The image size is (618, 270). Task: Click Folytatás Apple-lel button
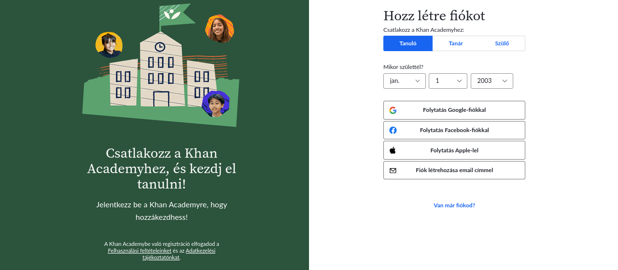(454, 150)
